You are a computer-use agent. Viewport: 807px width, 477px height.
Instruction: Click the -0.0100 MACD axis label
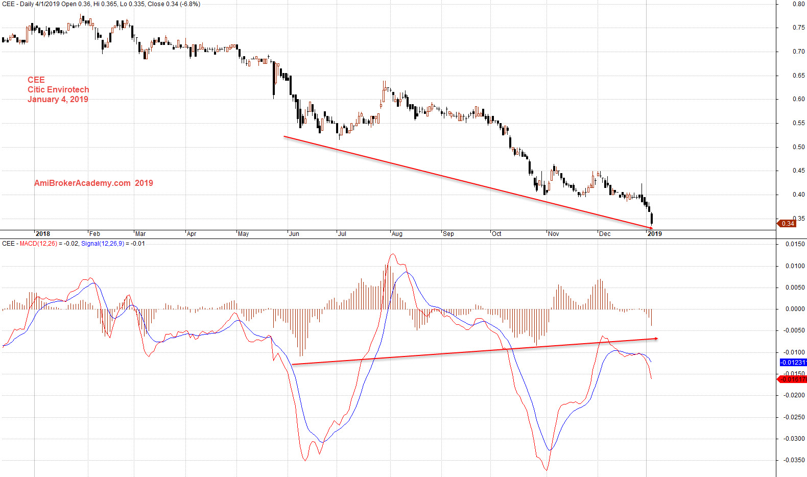(794, 352)
